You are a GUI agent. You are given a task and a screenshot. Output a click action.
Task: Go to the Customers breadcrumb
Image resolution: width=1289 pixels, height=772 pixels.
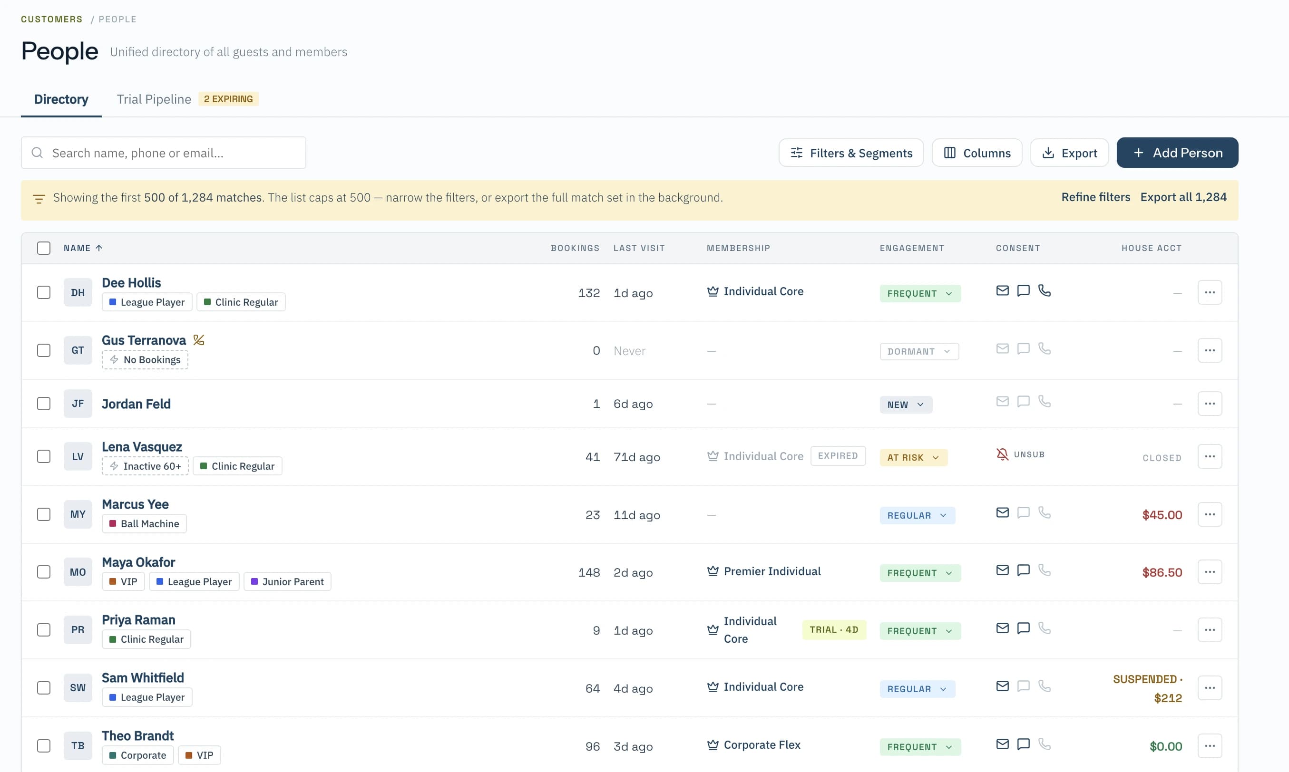[x=51, y=19]
